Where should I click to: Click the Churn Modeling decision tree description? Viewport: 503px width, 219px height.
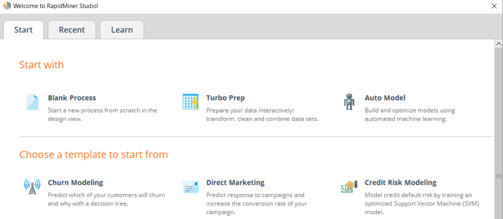[106, 199]
